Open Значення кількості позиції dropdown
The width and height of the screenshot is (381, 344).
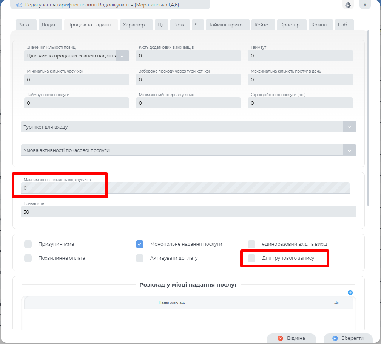click(122, 56)
